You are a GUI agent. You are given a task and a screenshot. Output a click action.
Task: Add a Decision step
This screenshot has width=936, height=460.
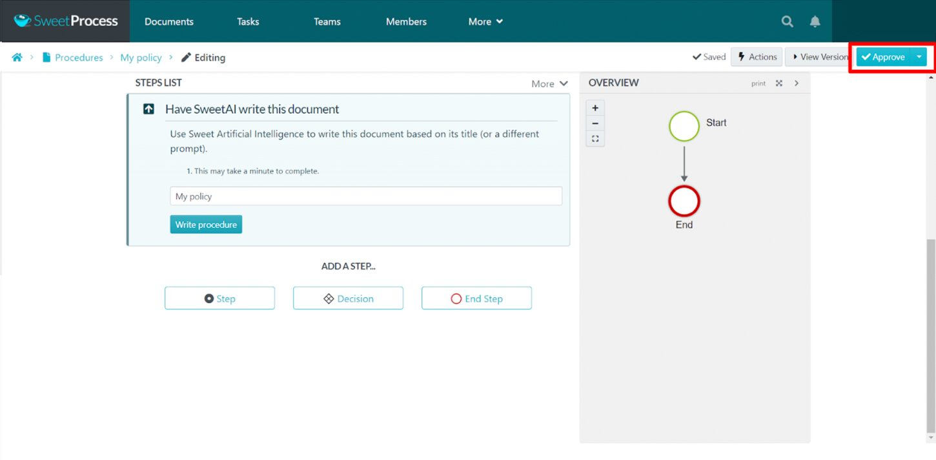coord(348,298)
